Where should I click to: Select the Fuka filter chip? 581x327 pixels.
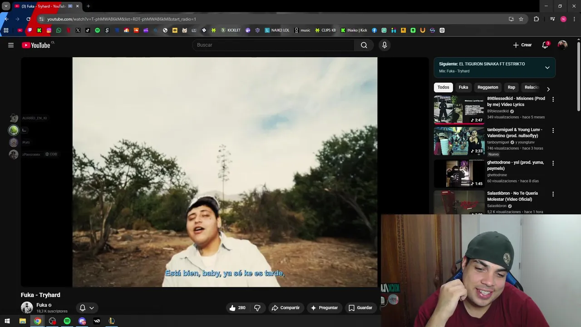(463, 87)
